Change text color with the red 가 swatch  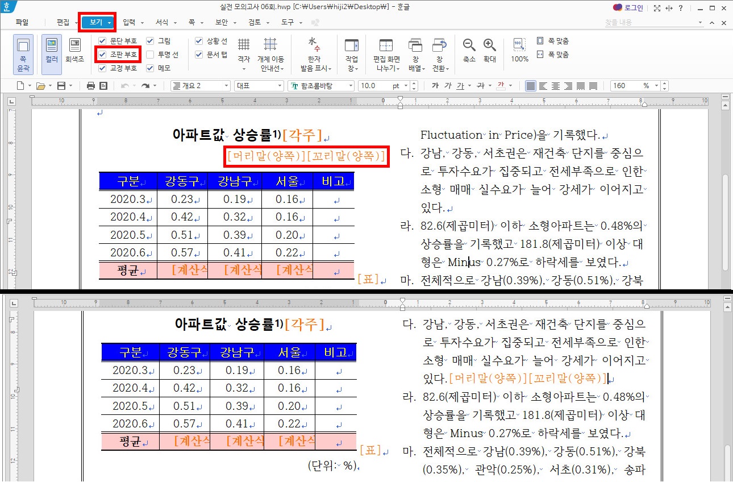coord(501,86)
